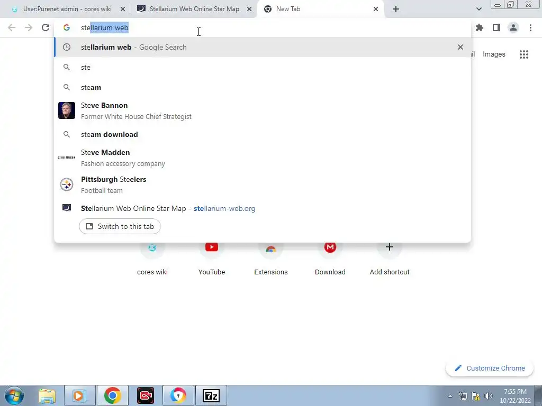
Task: Close the cores wiki tab
Action: [123, 9]
